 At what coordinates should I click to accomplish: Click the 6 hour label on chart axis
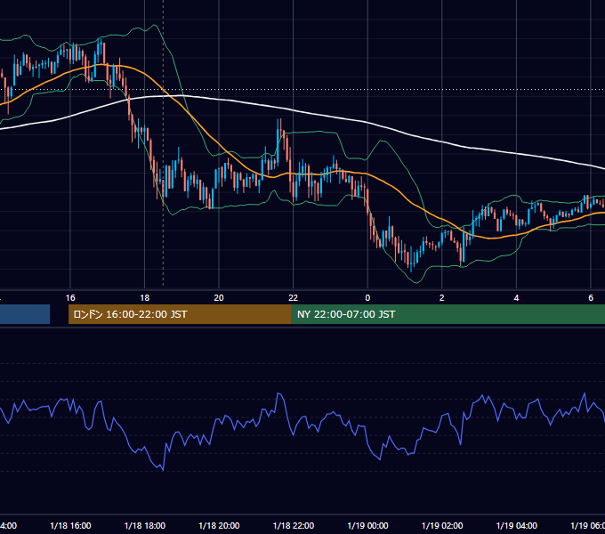pyautogui.click(x=591, y=298)
